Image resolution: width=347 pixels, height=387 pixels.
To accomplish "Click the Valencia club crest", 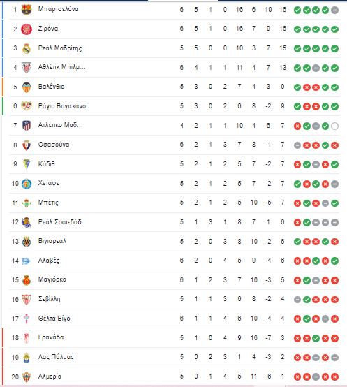I will 27,87.
